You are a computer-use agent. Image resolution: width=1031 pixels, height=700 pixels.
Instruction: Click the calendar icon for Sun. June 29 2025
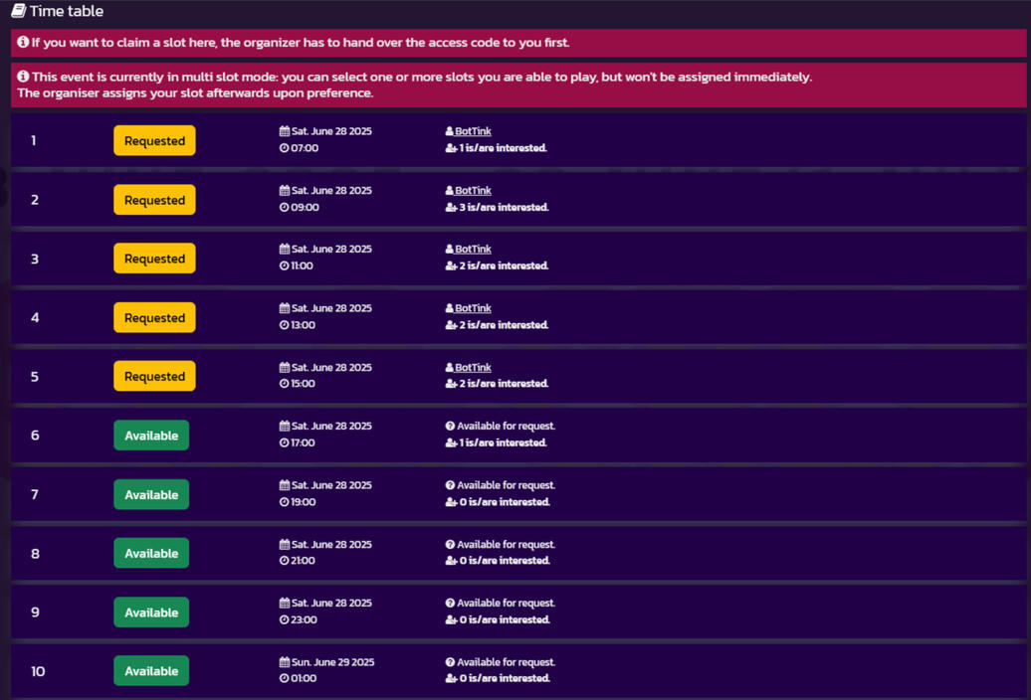point(285,662)
